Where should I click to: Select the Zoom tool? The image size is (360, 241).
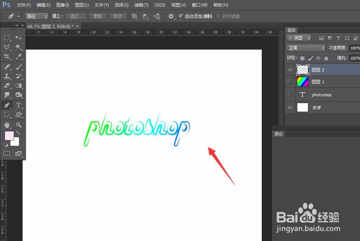pyautogui.click(x=19, y=125)
